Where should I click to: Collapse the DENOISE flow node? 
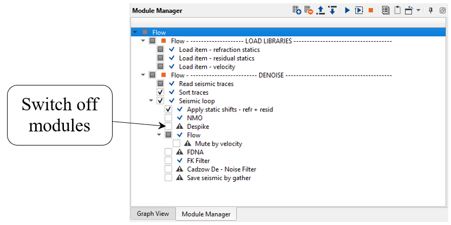coord(143,75)
